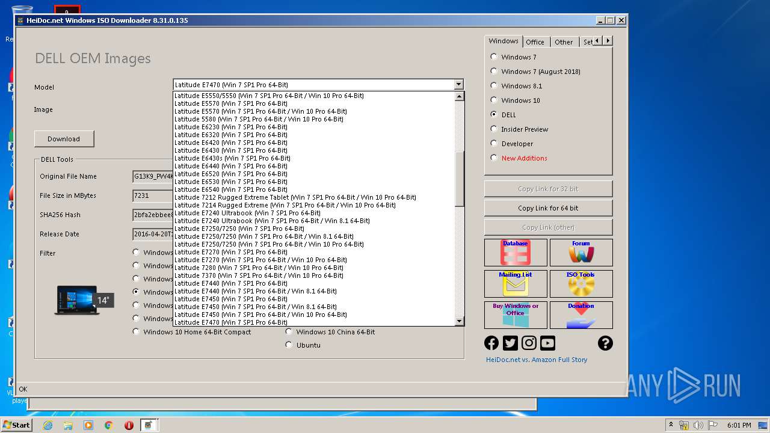The height and width of the screenshot is (433, 770).
Task: Click the Download button
Action: click(x=64, y=139)
